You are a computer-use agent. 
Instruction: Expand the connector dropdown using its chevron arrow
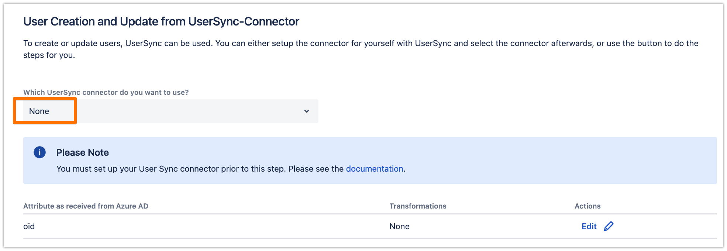tap(306, 111)
